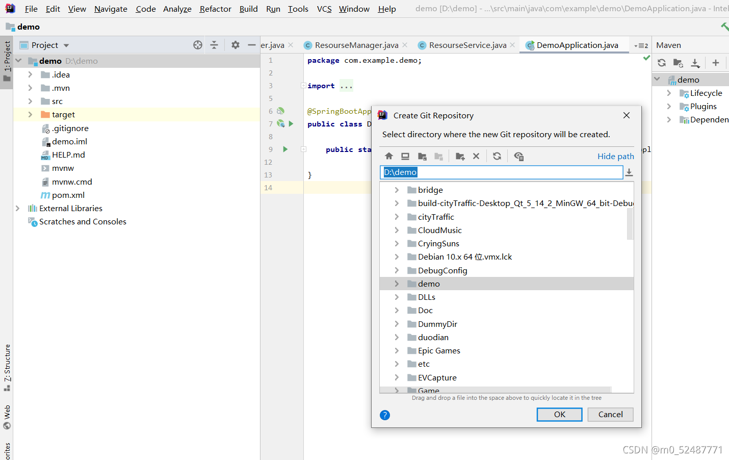Refresh the directory tree in dialog
This screenshot has width=729, height=460.
(x=497, y=156)
